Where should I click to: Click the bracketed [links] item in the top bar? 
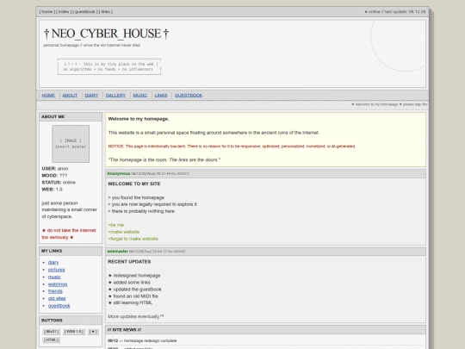106,12
